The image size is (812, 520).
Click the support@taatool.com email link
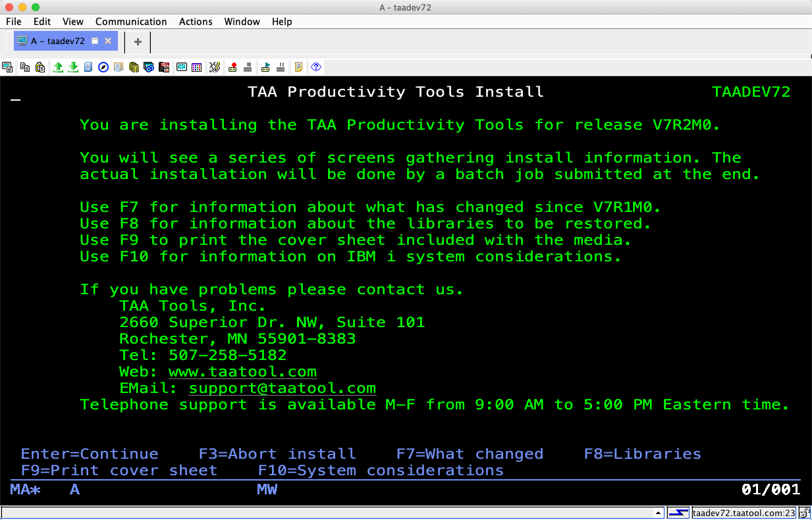pos(283,388)
